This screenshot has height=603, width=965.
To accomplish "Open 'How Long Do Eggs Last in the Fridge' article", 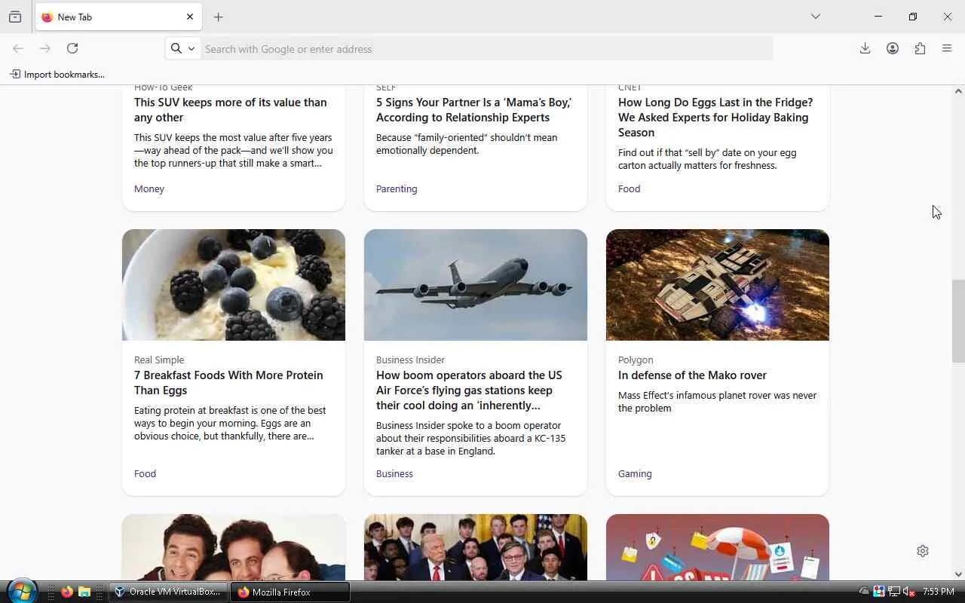I will tap(715, 118).
